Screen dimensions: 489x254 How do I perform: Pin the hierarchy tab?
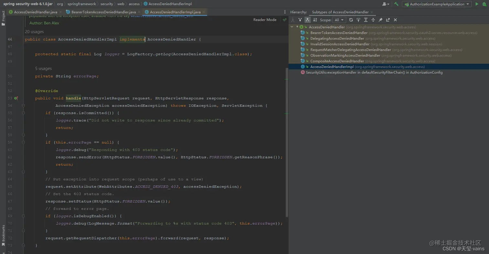pyautogui.click(x=381, y=20)
